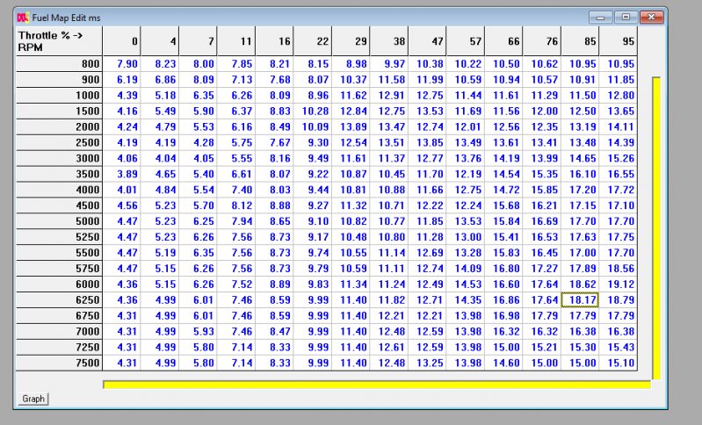Select the 4000 RPM row header

[x=60, y=190]
